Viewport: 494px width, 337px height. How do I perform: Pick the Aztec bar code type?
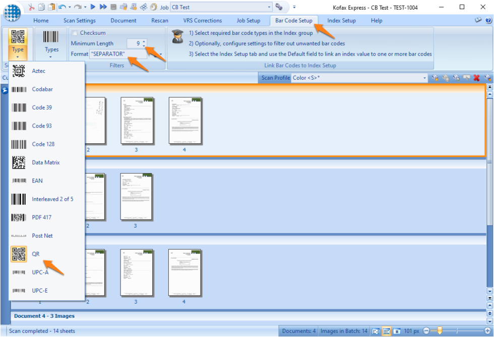click(x=38, y=71)
